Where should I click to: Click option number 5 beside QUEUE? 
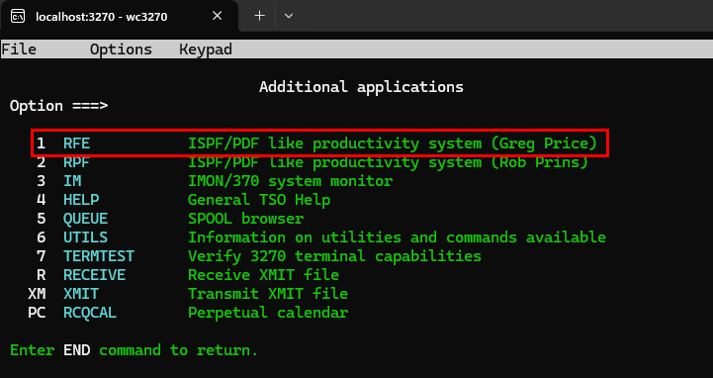(x=41, y=219)
